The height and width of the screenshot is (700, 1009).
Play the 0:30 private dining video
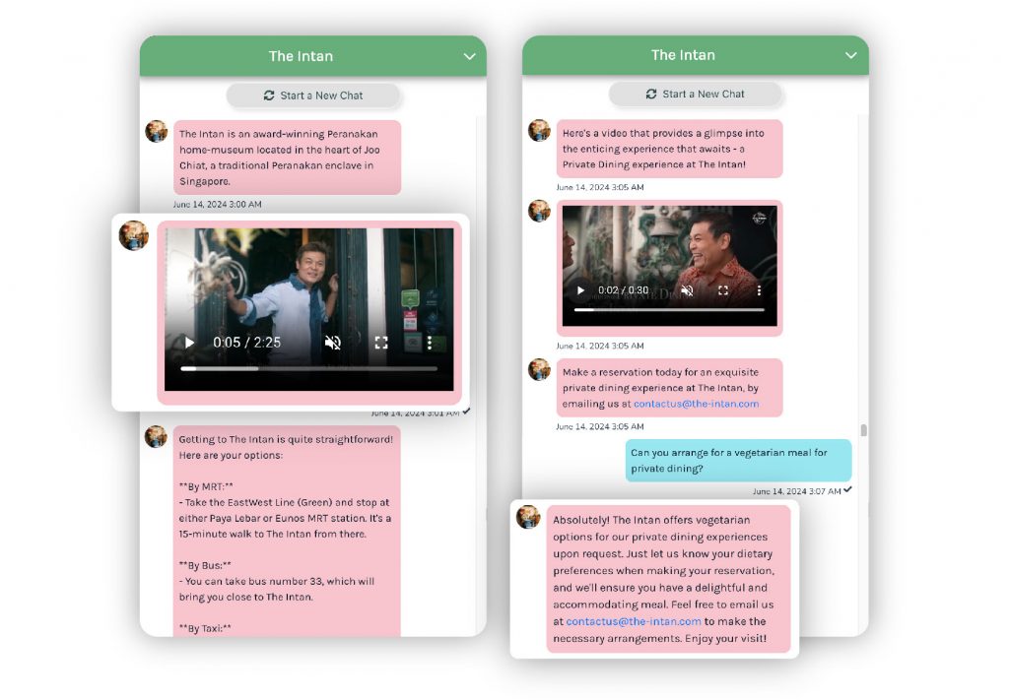pos(580,290)
